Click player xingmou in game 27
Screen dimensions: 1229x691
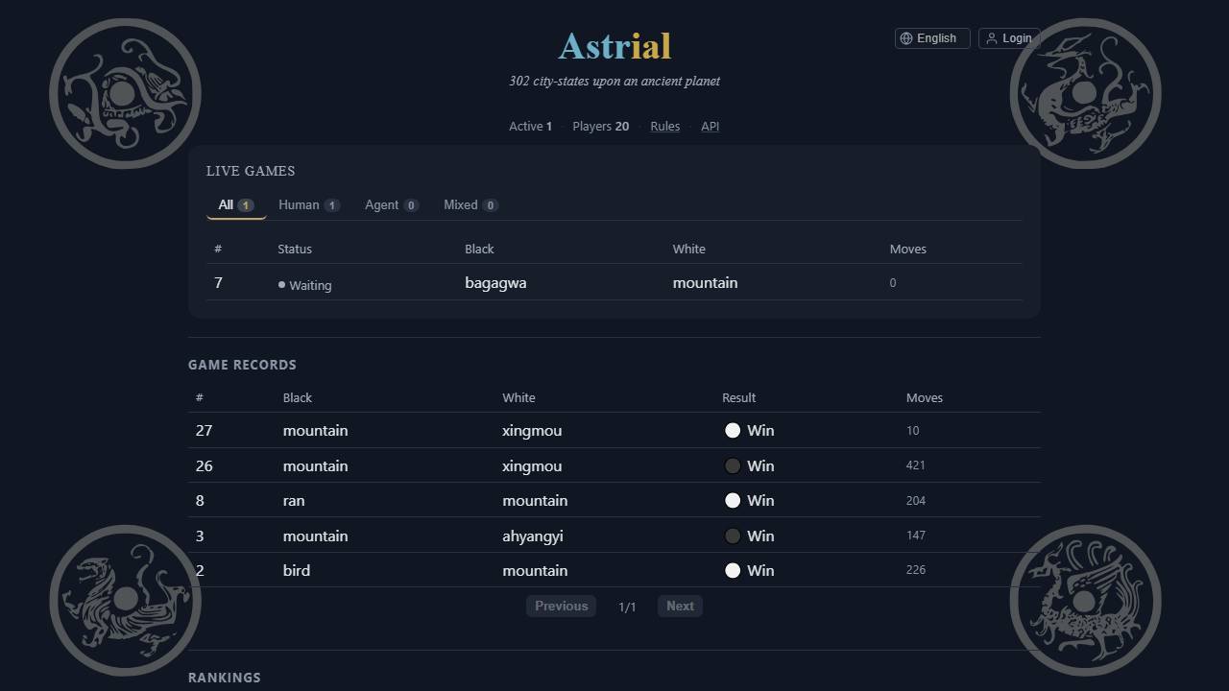point(532,430)
